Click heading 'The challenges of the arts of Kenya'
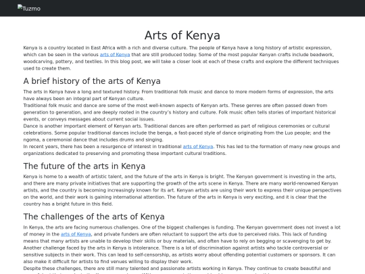 click(94, 216)
